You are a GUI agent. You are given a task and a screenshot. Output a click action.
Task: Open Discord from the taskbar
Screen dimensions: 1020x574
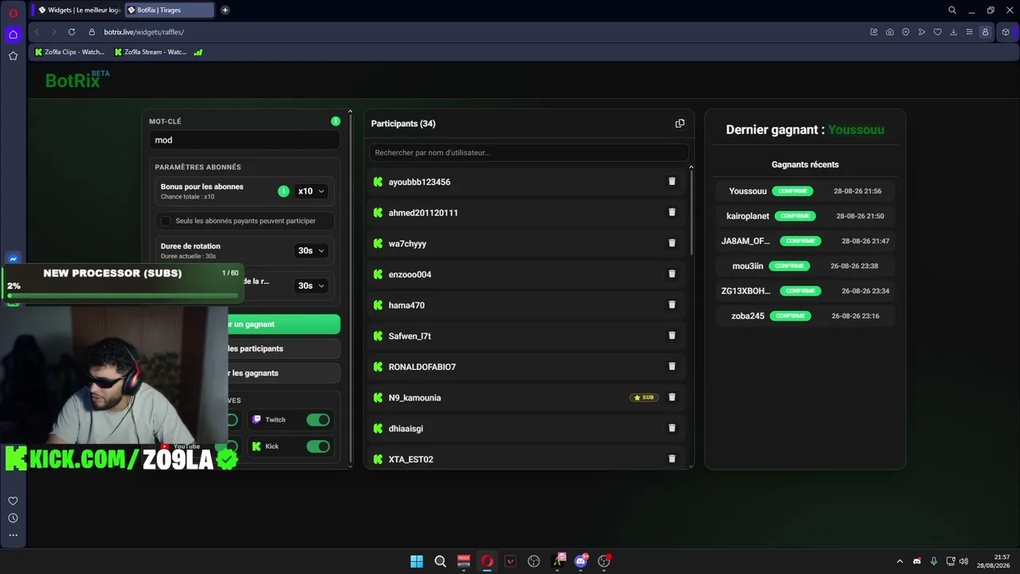tap(581, 561)
